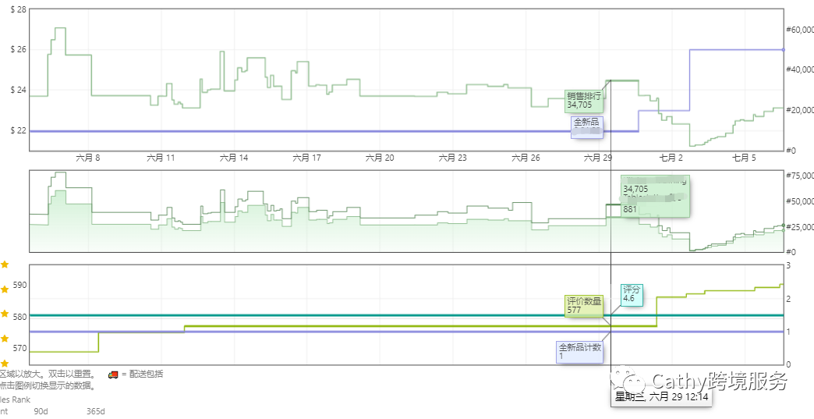Viewport: 814px width, 419px height.
Task: Click the red delivery truck icon
Action: click(113, 374)
